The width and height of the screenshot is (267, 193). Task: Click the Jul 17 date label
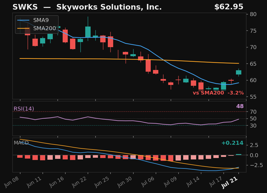[216, 182]
